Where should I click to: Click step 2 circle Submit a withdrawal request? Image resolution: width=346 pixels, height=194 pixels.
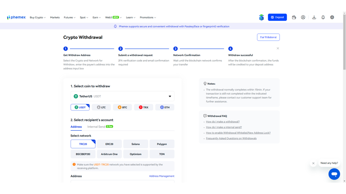pyautogui.click(x=121, y=49)
